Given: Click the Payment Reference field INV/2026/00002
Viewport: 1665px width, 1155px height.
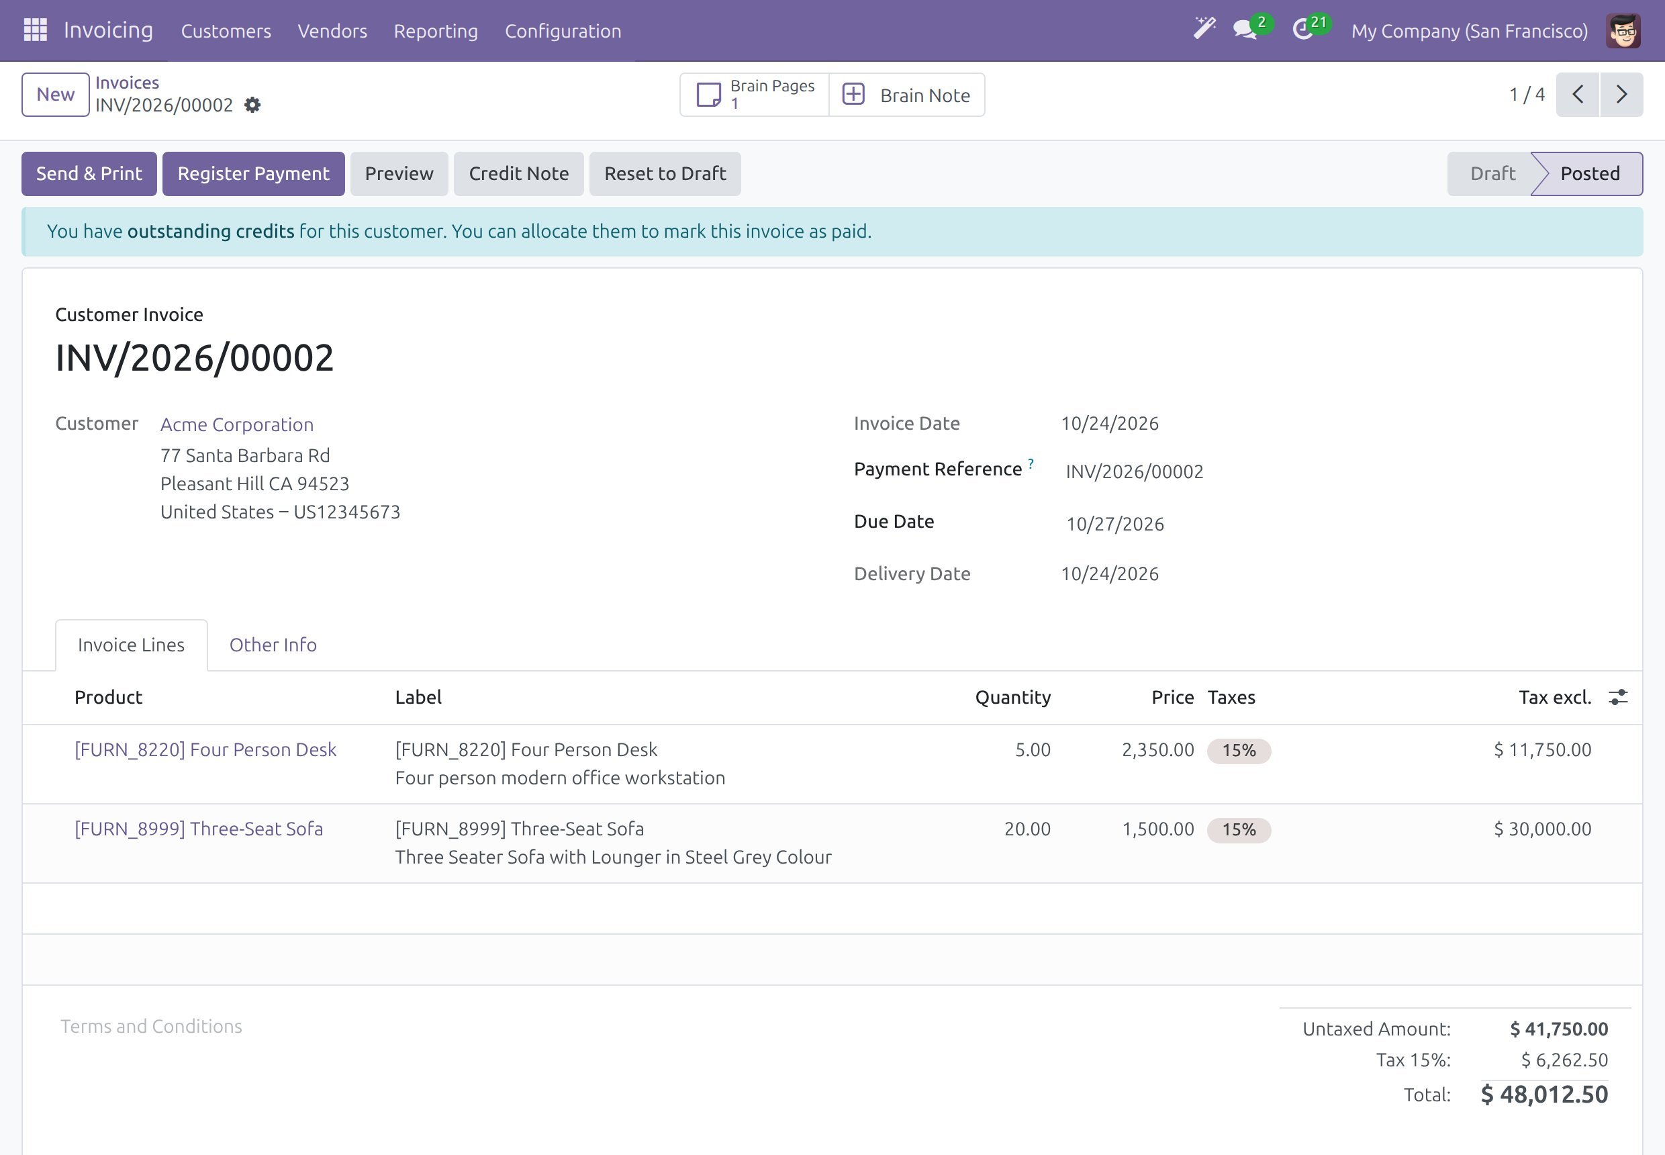Looking at the screenshot, I should point(1134,472).
